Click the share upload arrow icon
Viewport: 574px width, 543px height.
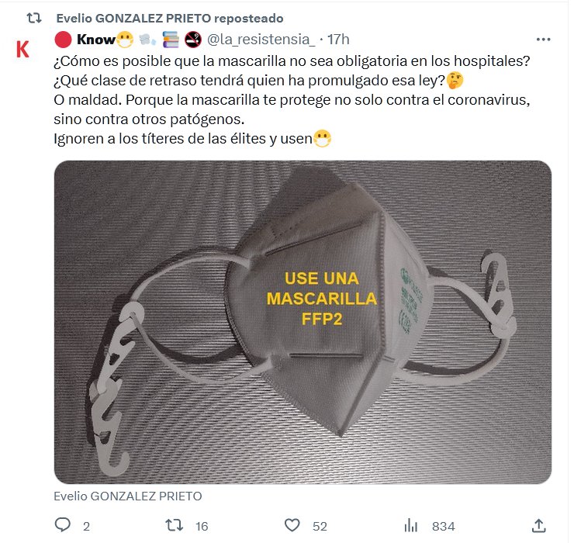pyautogui.click(x=538, y=525)
